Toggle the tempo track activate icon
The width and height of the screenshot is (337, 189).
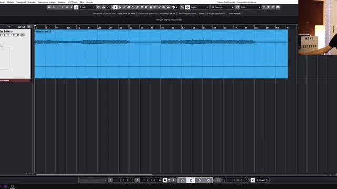pyautogui.click(x=253, y=180)
